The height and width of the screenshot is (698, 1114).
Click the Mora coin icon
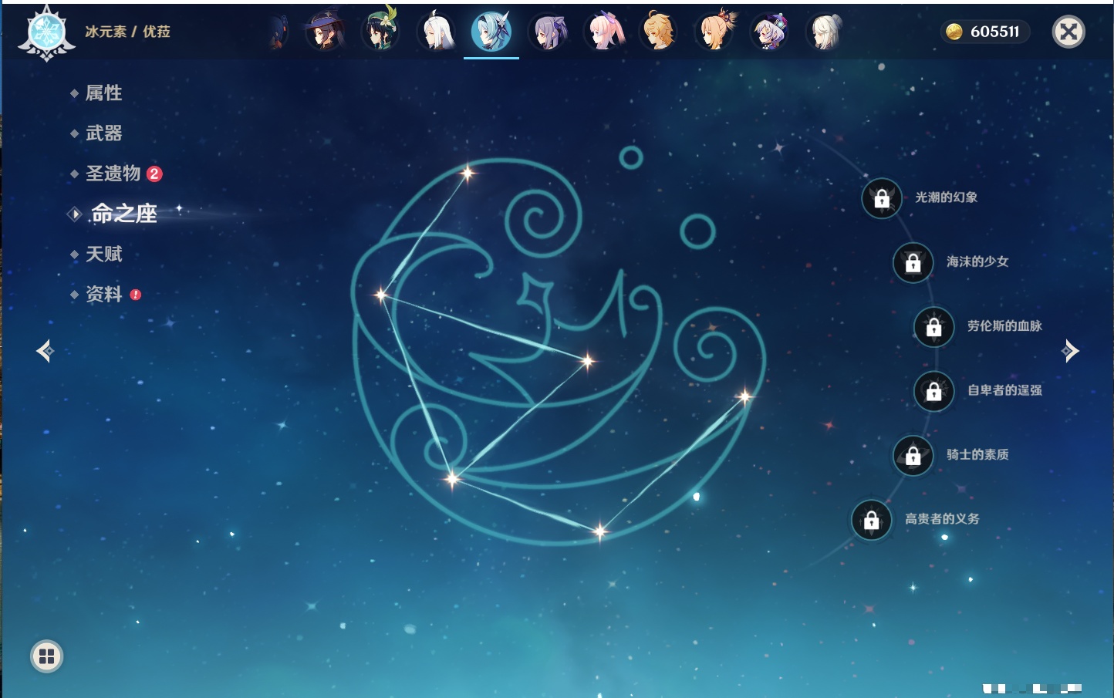pyautogui.click(x=954, y=32)
